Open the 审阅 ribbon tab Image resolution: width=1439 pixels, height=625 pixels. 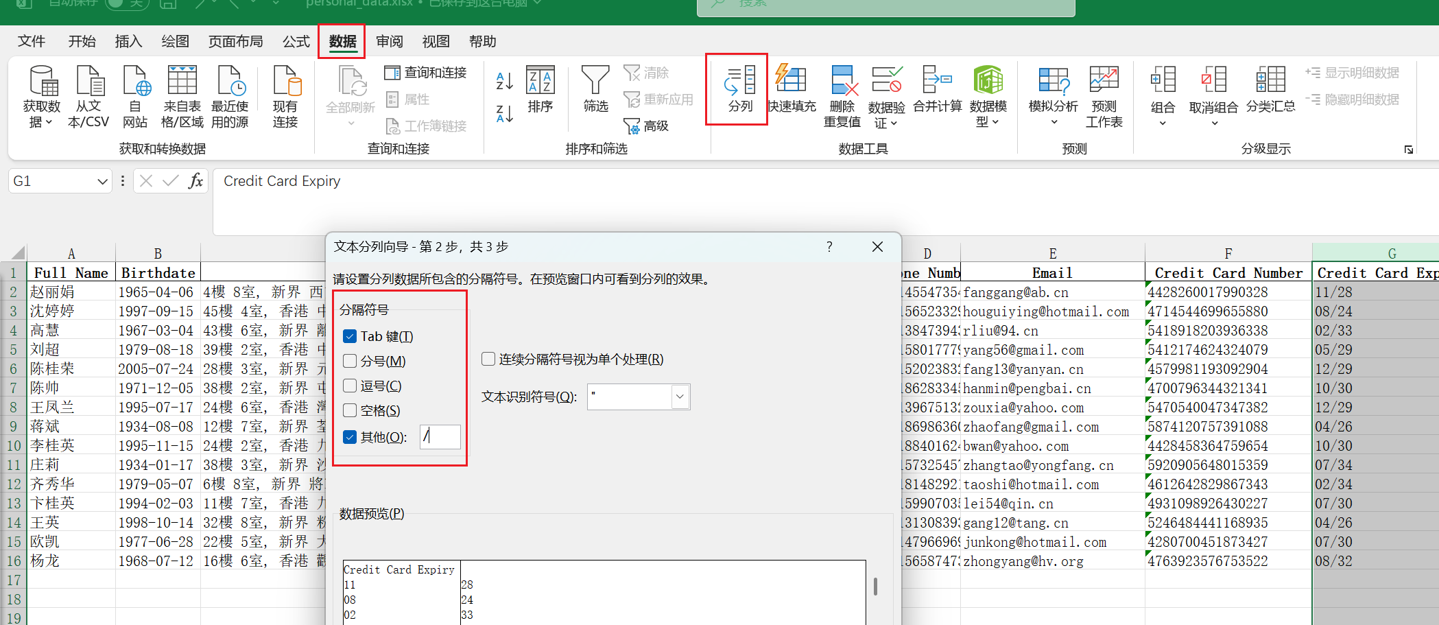389,42
